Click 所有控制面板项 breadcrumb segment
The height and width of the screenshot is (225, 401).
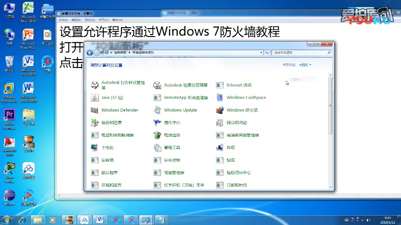click(143, 52)
